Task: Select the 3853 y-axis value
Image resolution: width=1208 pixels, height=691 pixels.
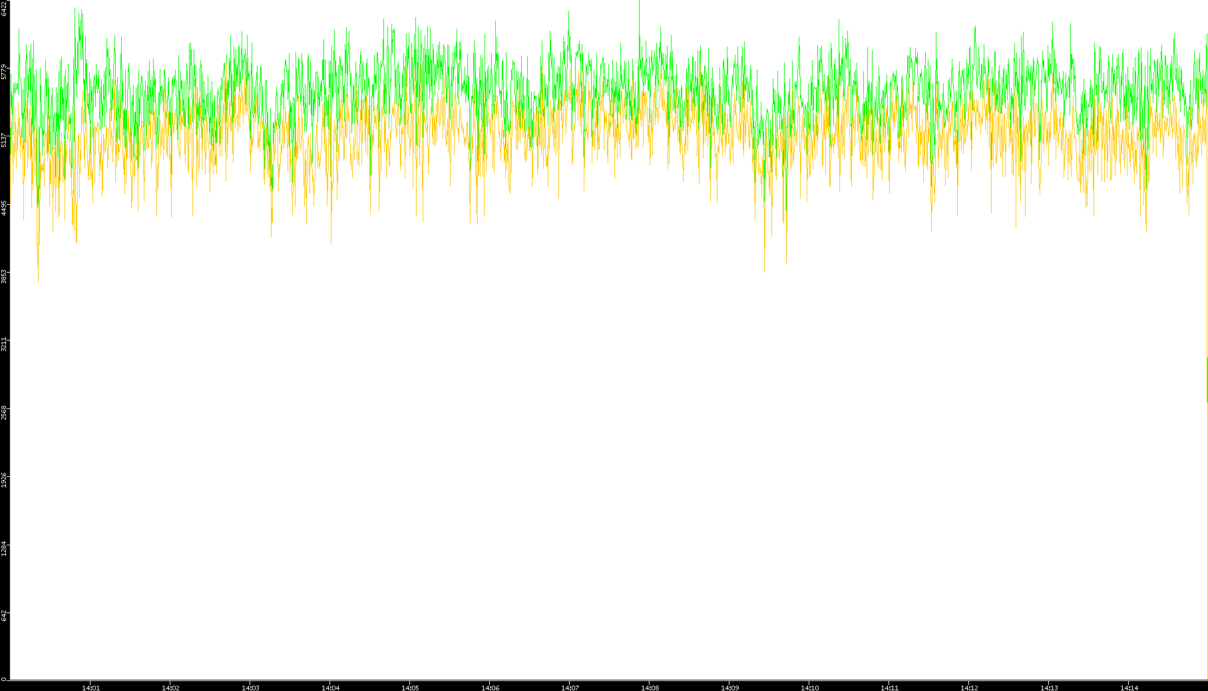Action: point(4,276)
